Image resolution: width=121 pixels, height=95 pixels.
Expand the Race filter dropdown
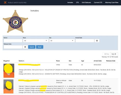(x=36, y=41)
